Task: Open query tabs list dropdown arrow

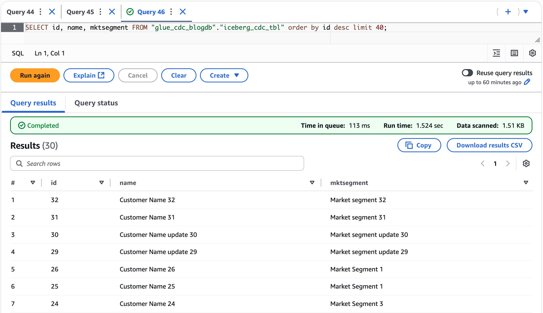Action: [x=526, y=12]
